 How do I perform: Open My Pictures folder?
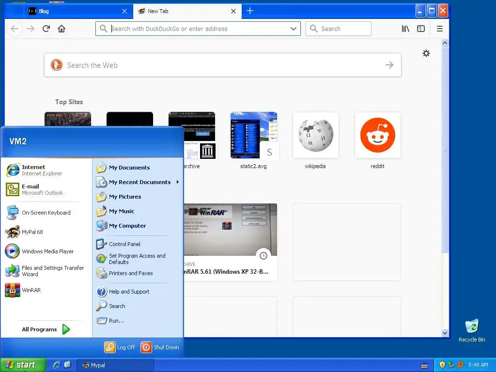pos(138,197)
